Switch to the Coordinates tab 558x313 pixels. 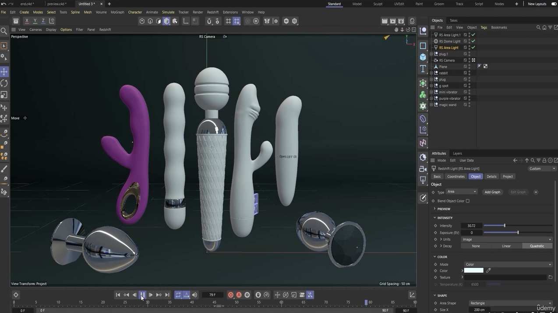coord(456,177)
